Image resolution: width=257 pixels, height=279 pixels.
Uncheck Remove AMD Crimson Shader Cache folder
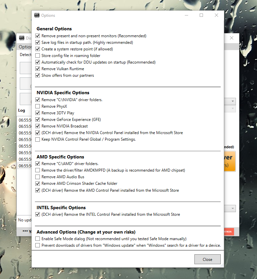(x=38, y=183)
